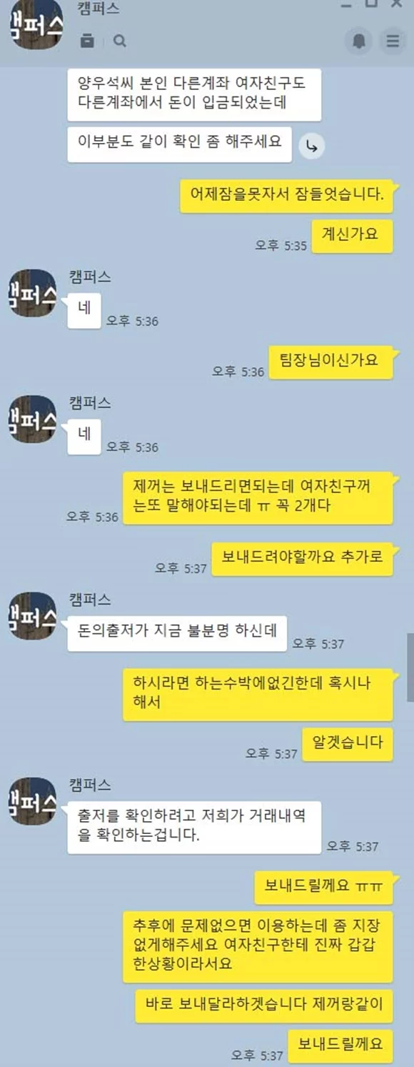
Task: Open the chat drawer archive icon
Action: click(x=87, y=41)
